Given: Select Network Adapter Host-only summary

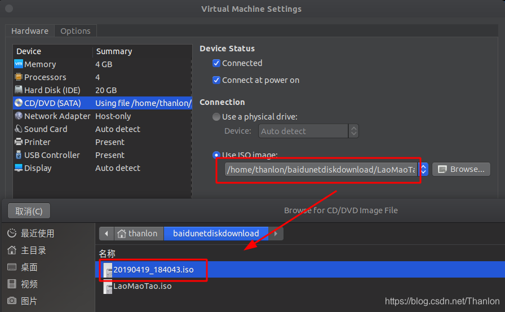Looking at the screenshot, I should coord(113,116).
